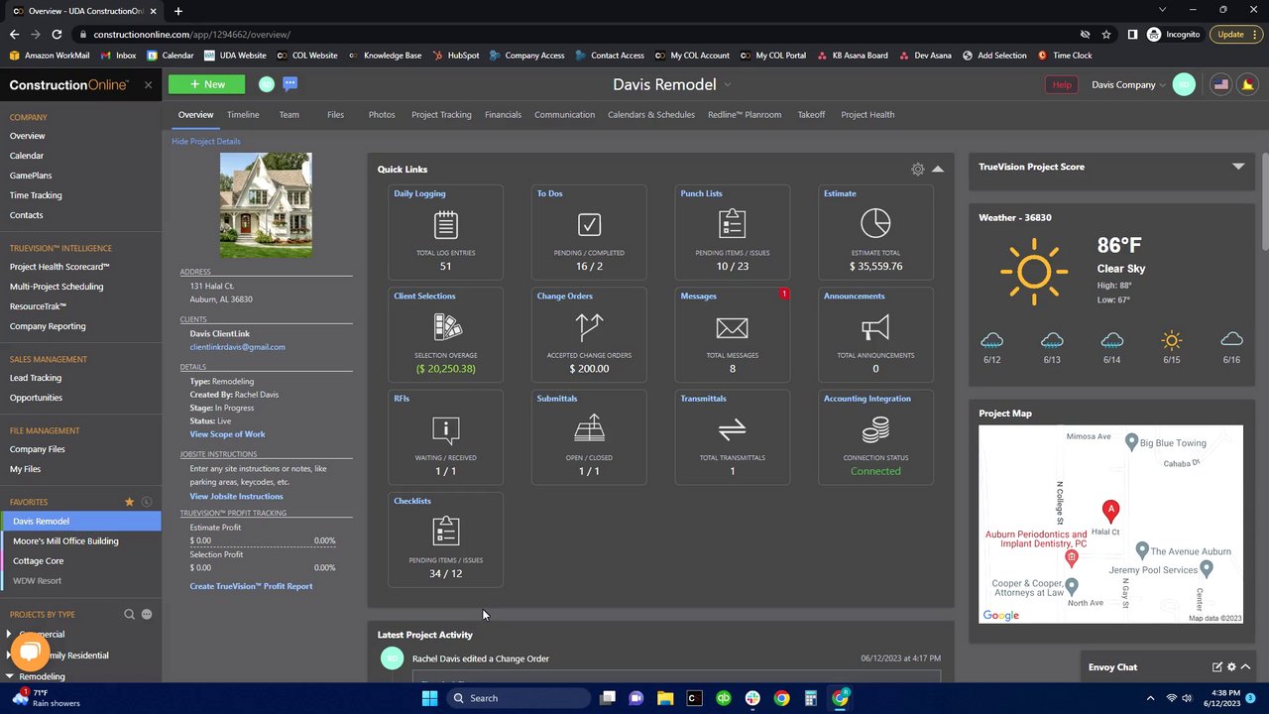Screen dimensions: 1269x714
Task: Open Quick Links settings gear
Action: tap(918, 170)
